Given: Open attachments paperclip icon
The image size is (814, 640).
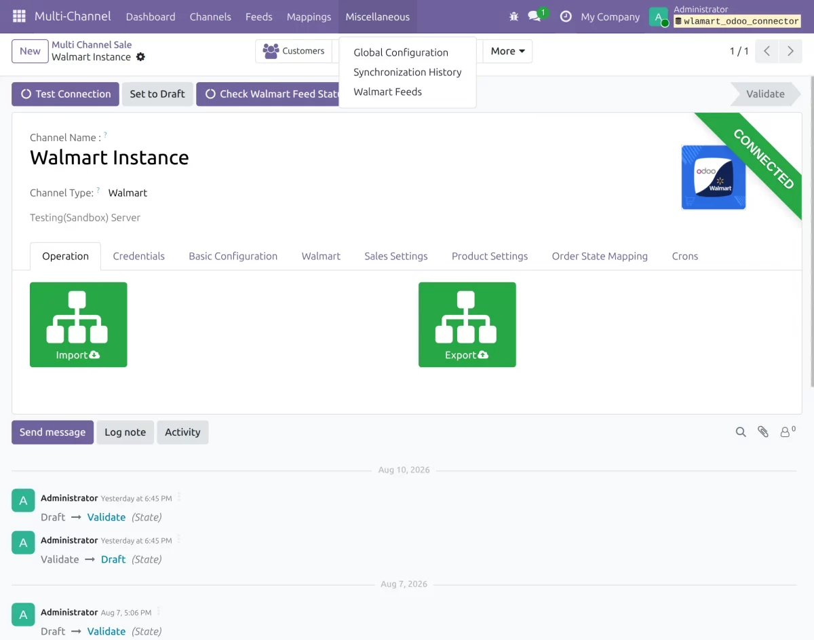Looking at the screenshot, I should (763, 432).
